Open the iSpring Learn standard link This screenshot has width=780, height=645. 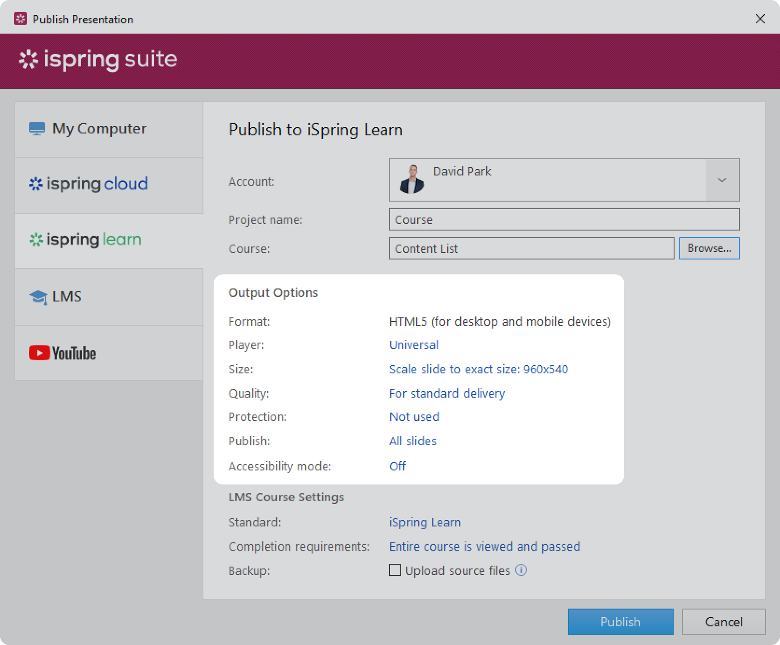(x=425, y=522)
